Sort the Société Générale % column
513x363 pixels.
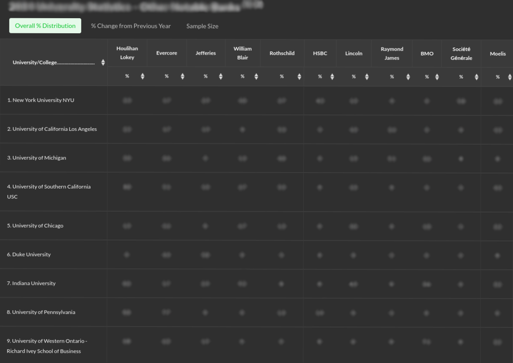click(477, 76)
